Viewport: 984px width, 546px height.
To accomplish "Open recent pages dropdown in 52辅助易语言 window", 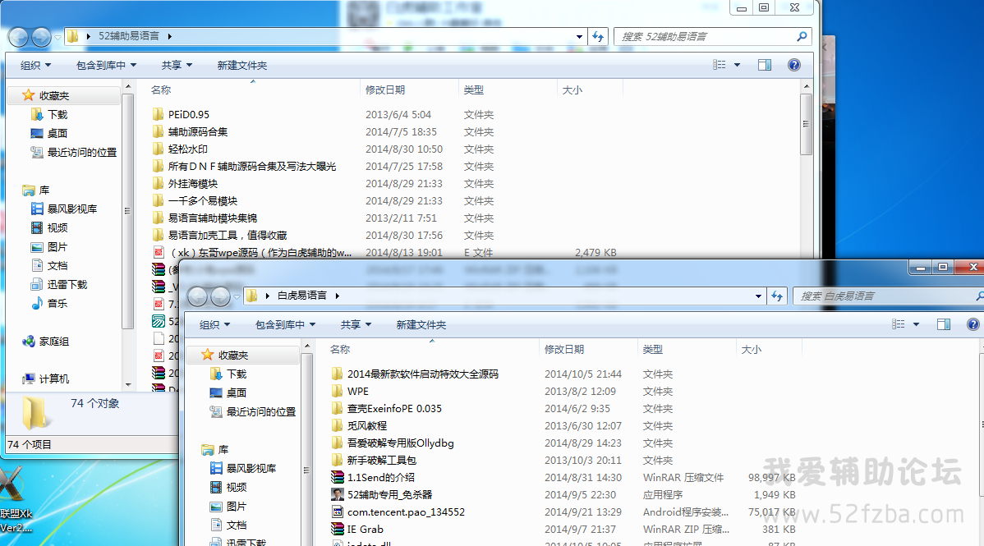I will point(57,37).
